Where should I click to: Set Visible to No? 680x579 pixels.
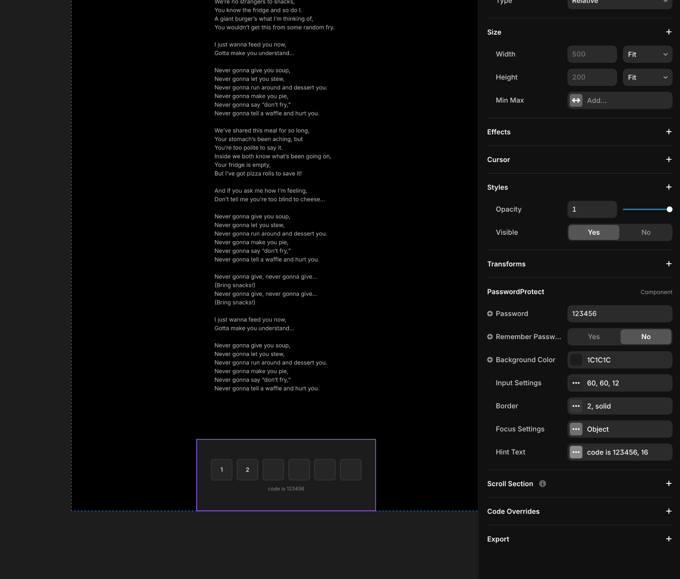pyautogui.click(x=646, y=232)
